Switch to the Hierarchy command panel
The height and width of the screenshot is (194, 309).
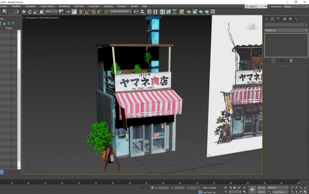point(278,19)
